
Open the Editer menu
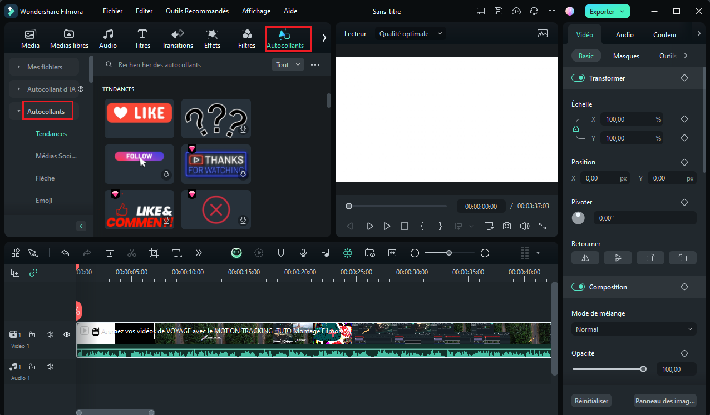144,11
